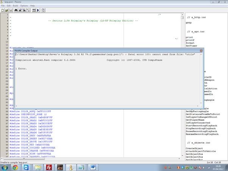Select 'PauseRecordingPlayback' in the function list
This screenshot has height=171, width=228.
[x=201, y=131]
